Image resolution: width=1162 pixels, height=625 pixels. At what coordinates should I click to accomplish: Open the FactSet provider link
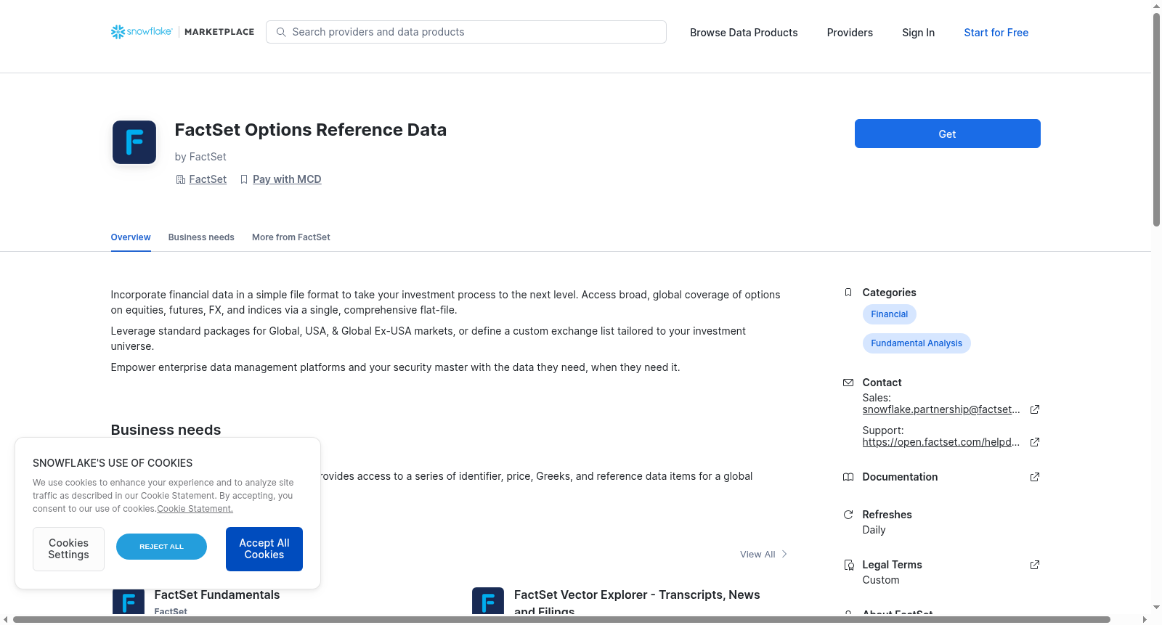click(208, 179)
